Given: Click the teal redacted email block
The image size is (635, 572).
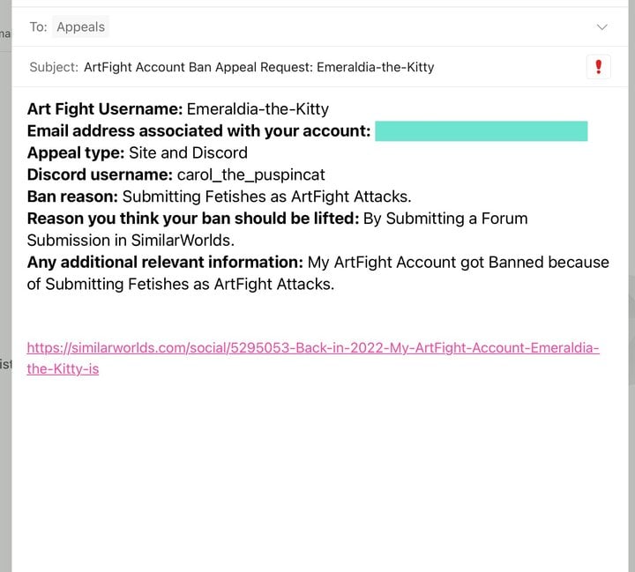Looking at the screenshot, I should coord(482,130).
